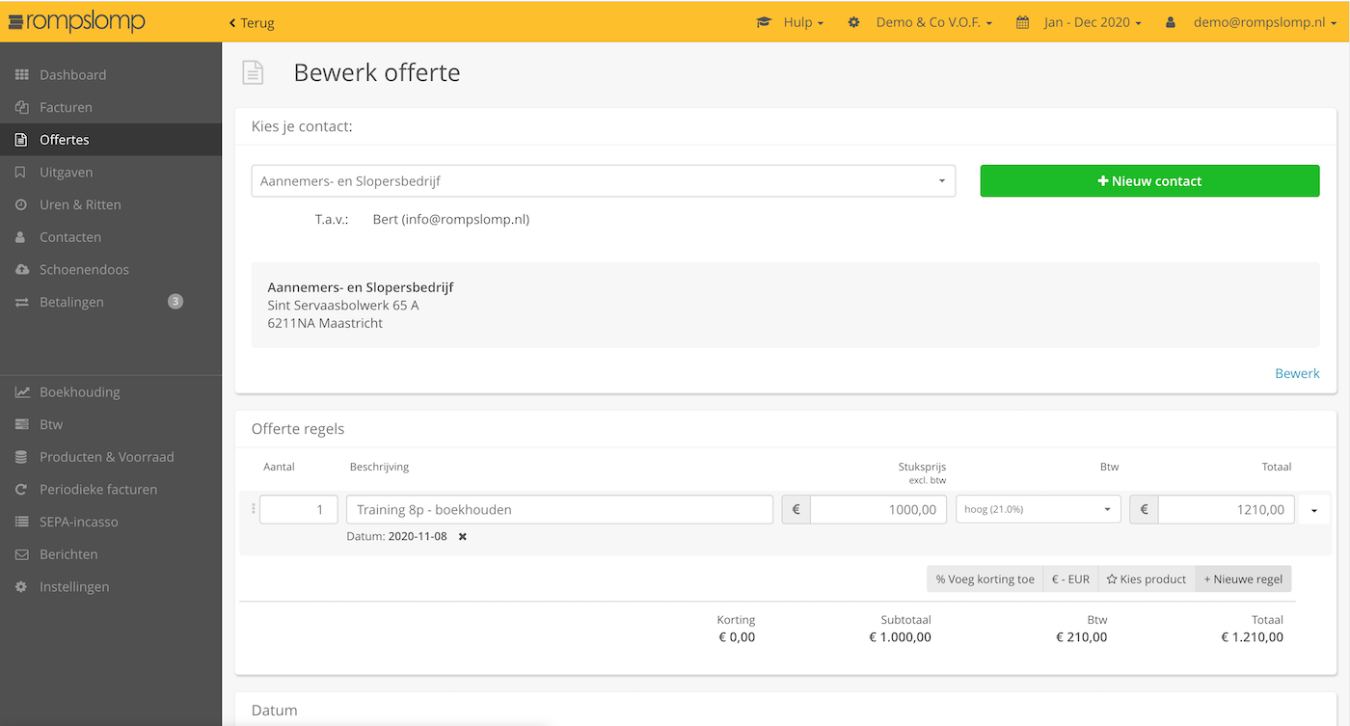Click the Voeg korting toe button
1350x726 pixels.
[985, 579]
